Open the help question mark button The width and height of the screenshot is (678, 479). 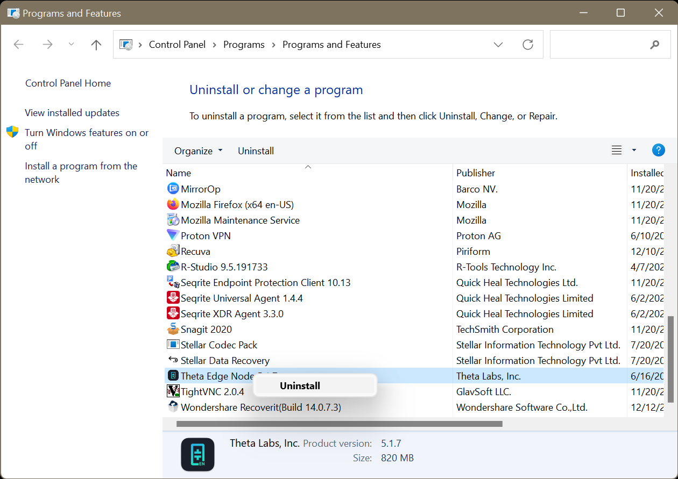658,151
